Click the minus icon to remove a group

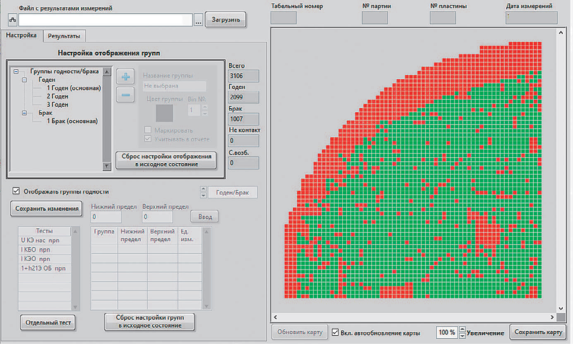125,95
